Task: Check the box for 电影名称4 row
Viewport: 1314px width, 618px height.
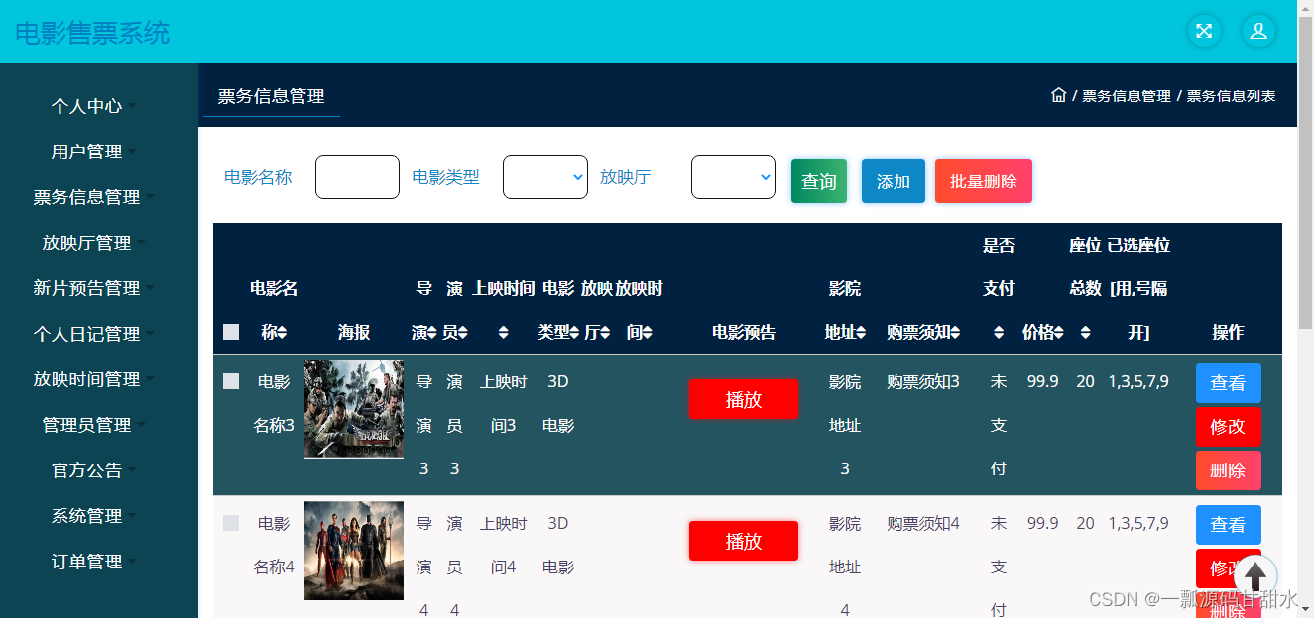Action: [231, 523]
